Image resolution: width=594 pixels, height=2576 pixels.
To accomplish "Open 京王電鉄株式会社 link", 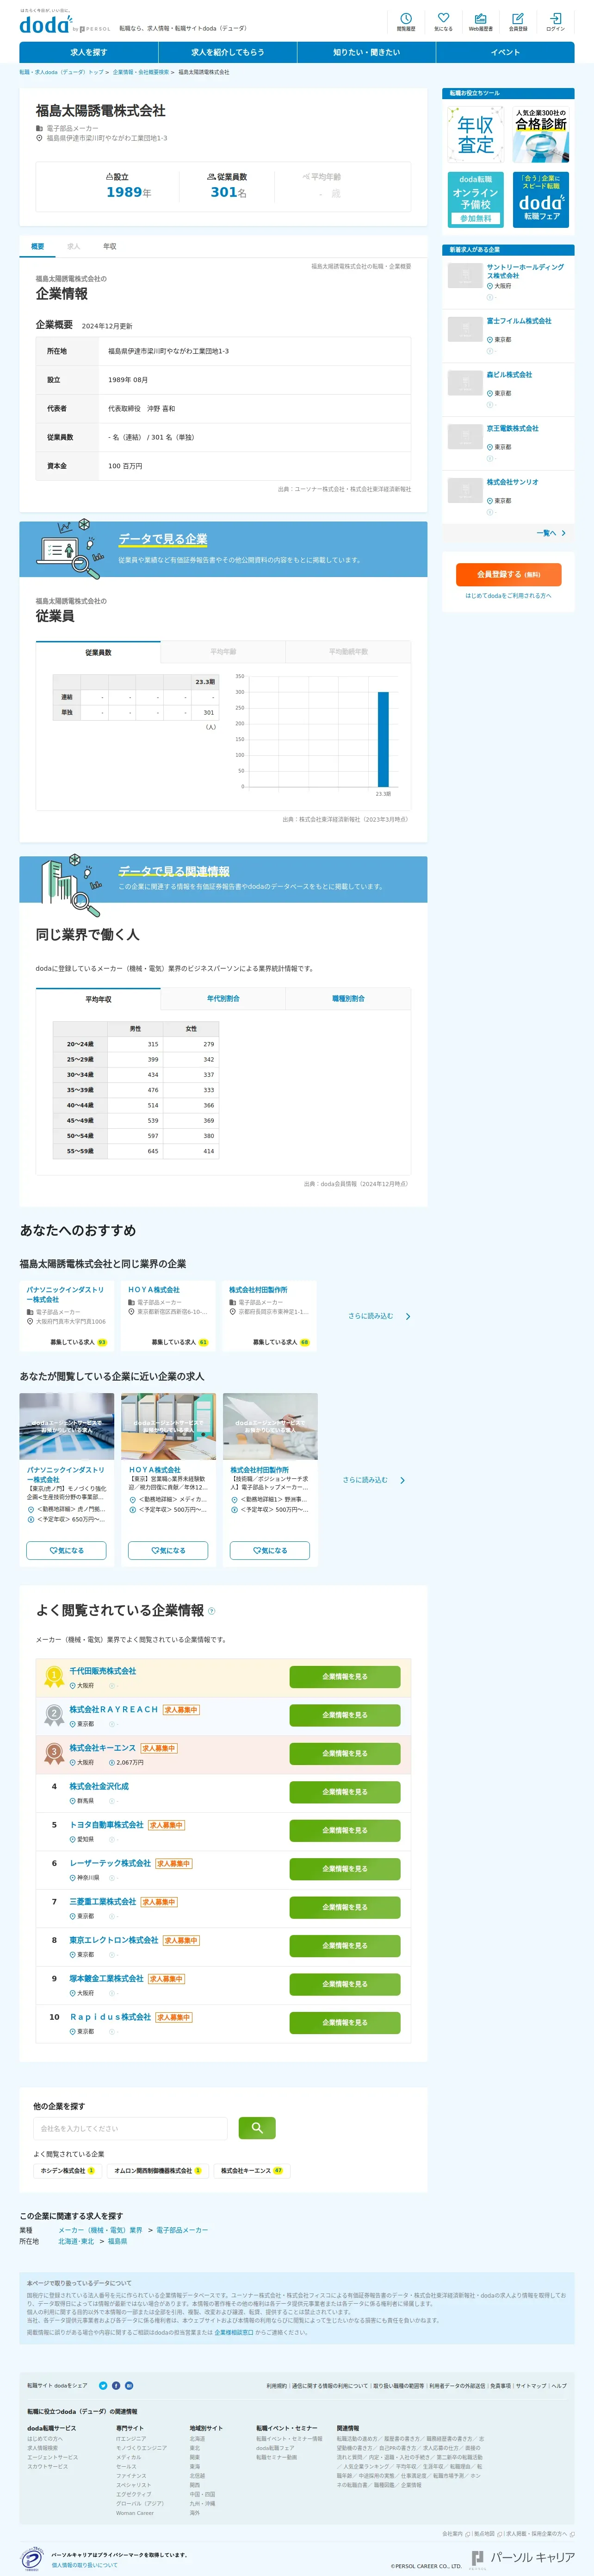I will pos(512,428).
